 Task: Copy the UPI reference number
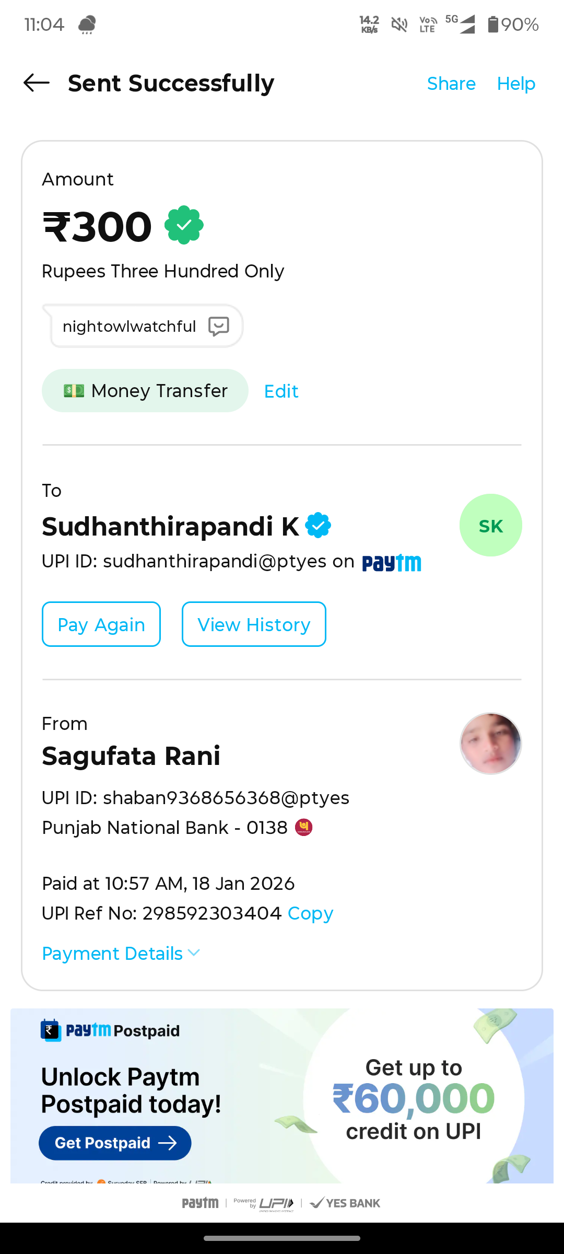[x=310, y=913]
